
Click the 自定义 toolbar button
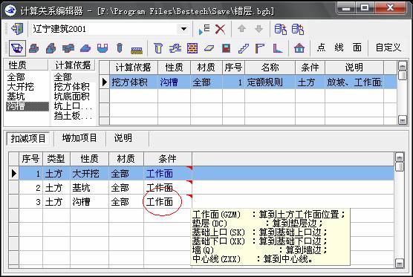pyautogui.click(x=388, y=48)
